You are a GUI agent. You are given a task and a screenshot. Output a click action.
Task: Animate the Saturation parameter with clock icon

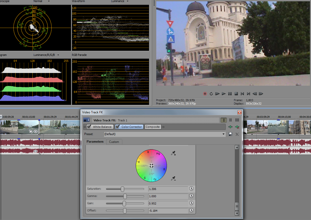(x=191, y=189)
